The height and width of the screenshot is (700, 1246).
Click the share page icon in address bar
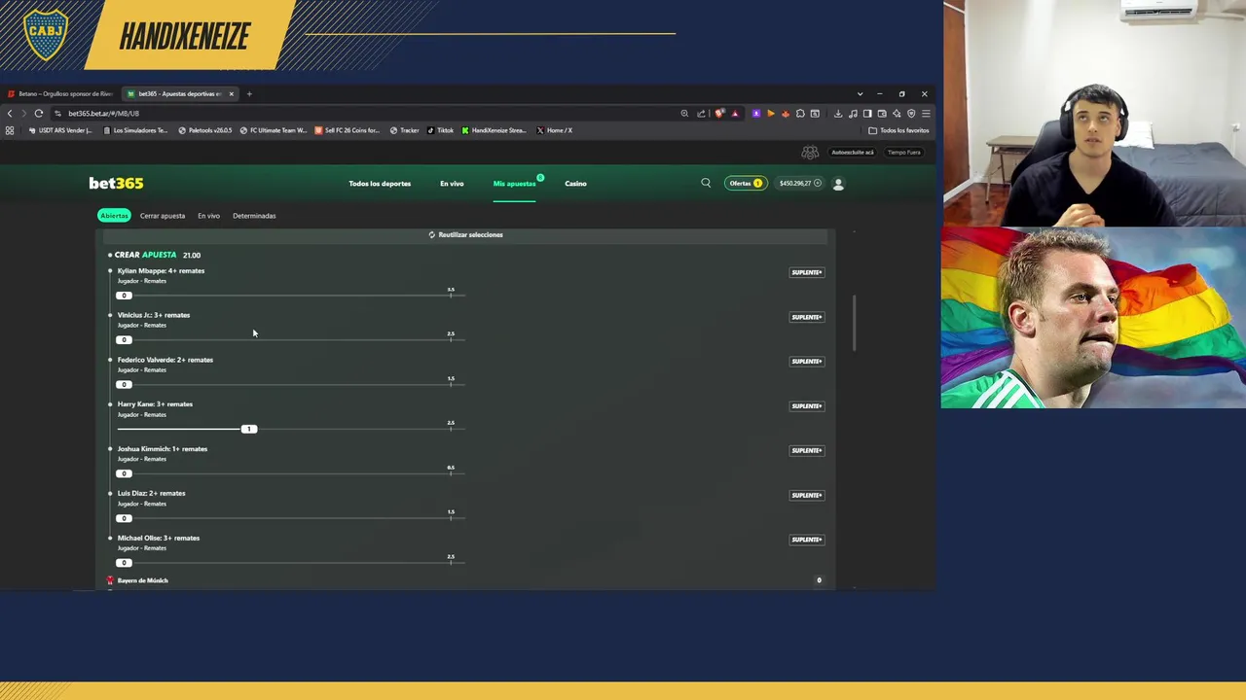pyautogui.click(x=701, y=113)
